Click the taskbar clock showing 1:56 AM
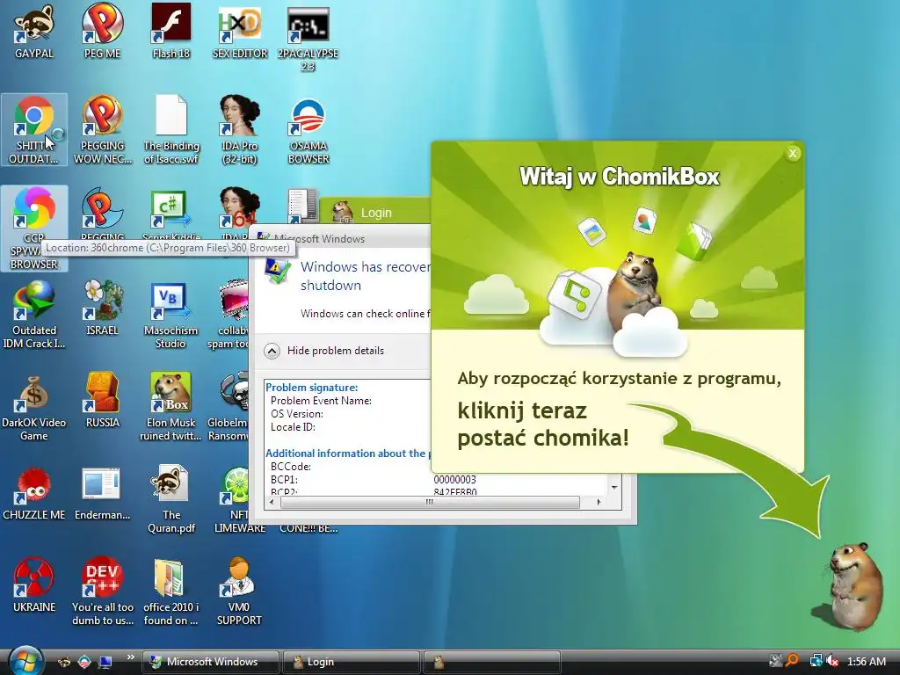900x675 pixels. (867, 662)
